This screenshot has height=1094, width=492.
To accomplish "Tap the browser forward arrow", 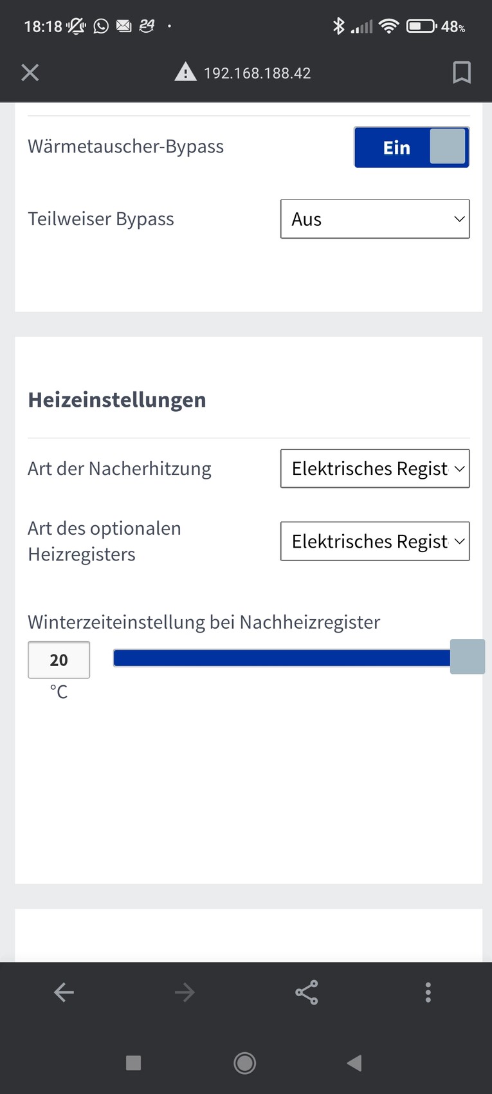I will click(x=185, y=992).
